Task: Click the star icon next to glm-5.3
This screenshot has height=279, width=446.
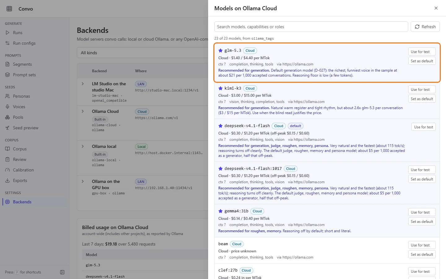Action: pos(221,51)
